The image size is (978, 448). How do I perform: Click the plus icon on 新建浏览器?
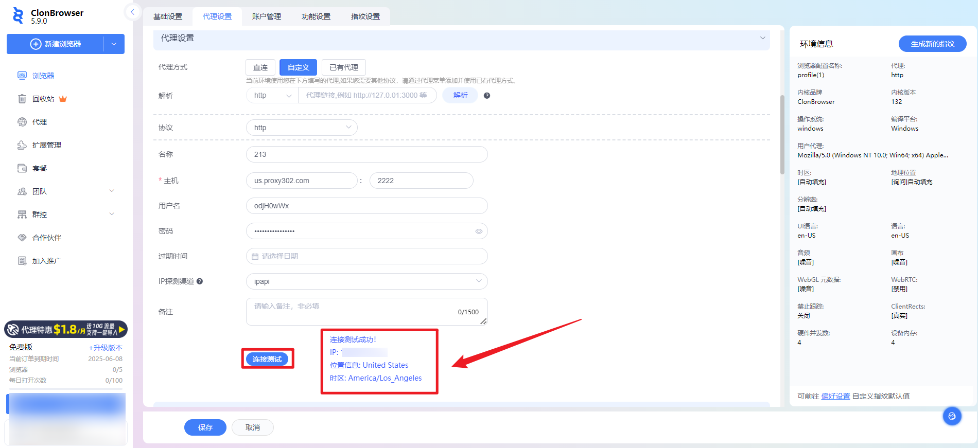point(36,44)
